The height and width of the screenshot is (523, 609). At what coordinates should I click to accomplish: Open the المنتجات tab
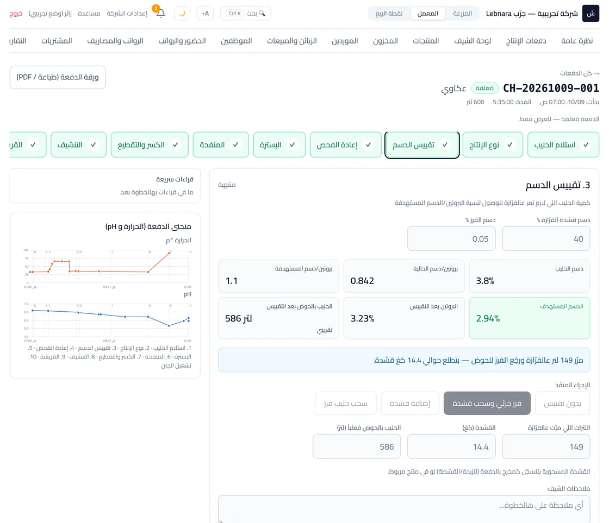426,41
